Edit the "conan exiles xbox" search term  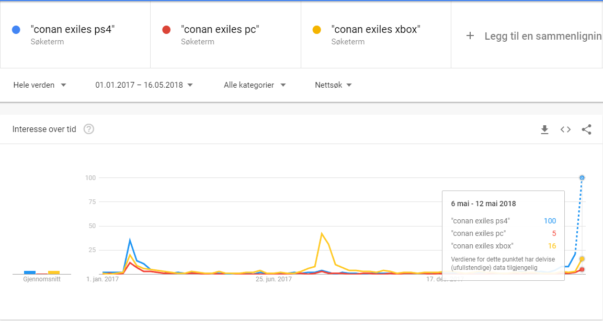376,30
